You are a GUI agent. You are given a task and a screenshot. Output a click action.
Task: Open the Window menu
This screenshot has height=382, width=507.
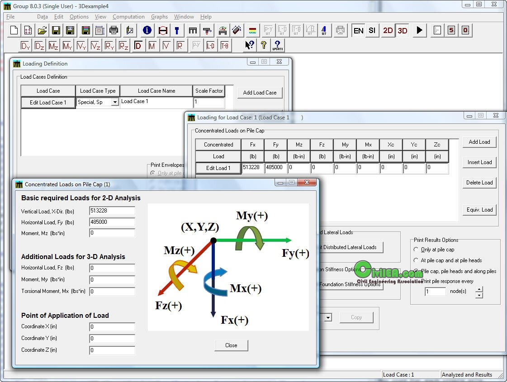[x=184, y=16]
